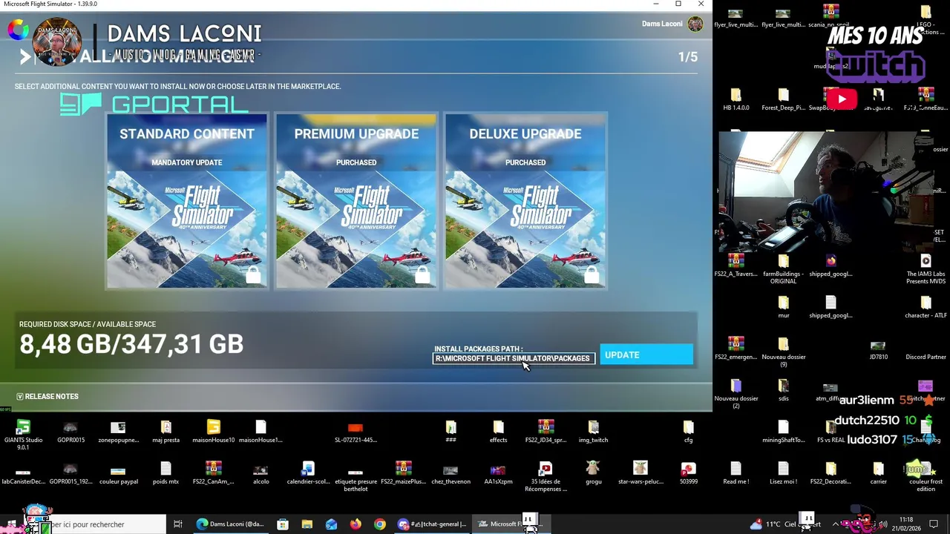Open the notification center icon

pyautogui.click(x=934, y=524)
